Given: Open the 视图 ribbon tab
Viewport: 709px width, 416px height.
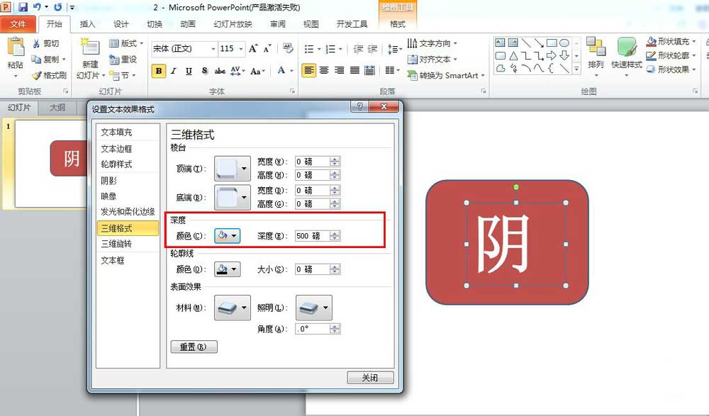Looking at the screenshot, I should coord(311,23).
